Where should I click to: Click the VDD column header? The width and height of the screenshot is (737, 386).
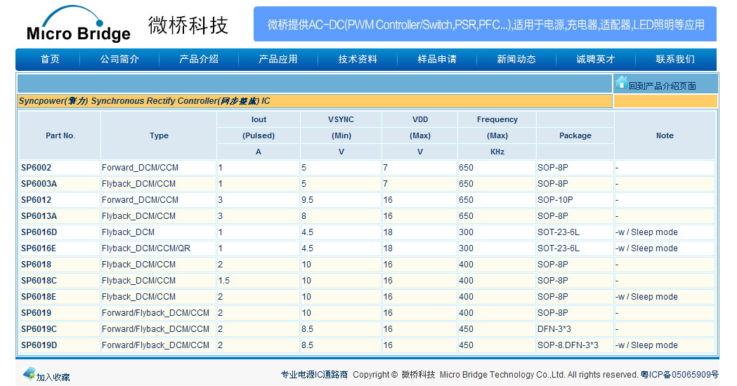[x=420, y=119]
